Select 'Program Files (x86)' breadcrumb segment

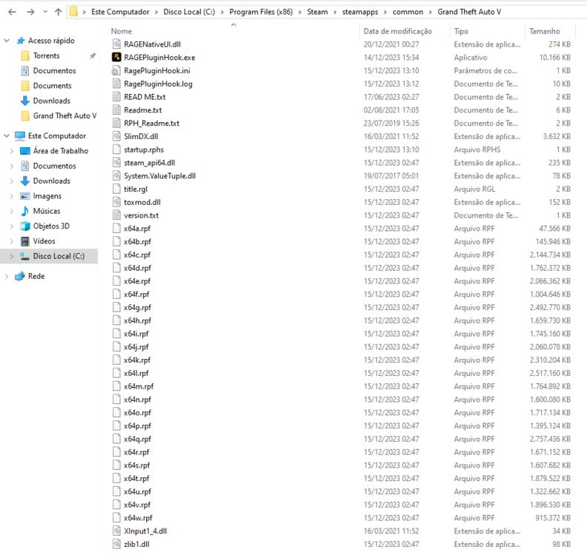(x=261, y=12)
